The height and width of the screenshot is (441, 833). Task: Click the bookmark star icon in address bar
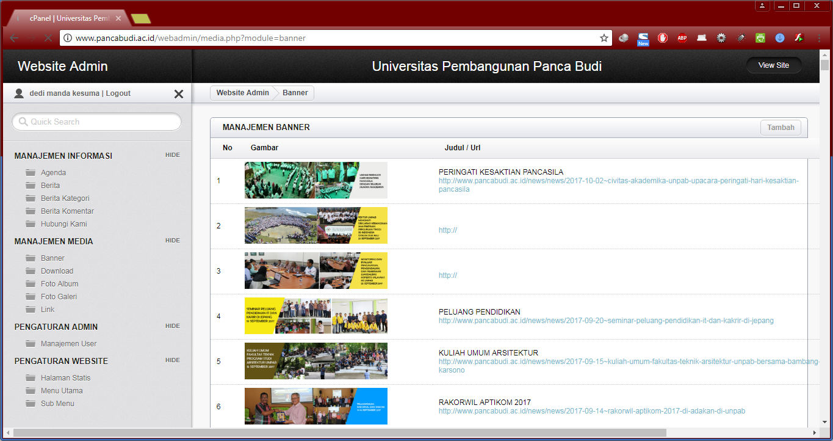point(604,38)
